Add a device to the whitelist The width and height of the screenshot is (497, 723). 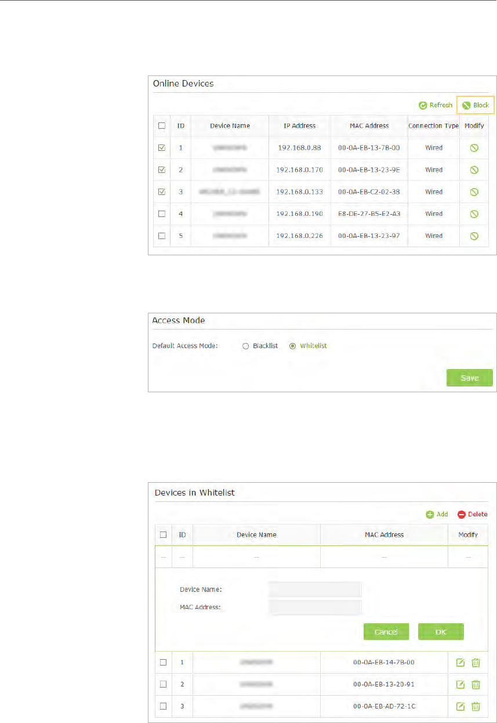coord(437,514)
